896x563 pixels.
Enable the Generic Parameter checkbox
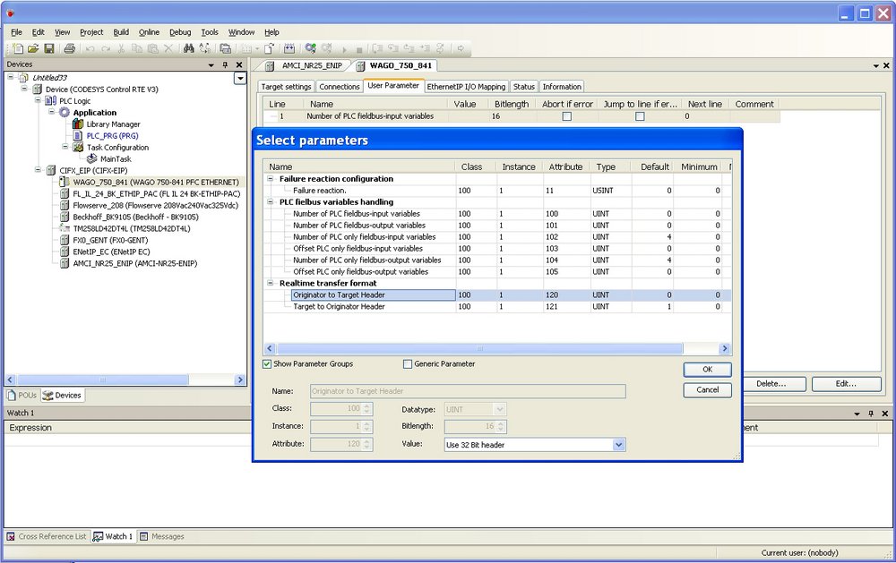(408, 364)
